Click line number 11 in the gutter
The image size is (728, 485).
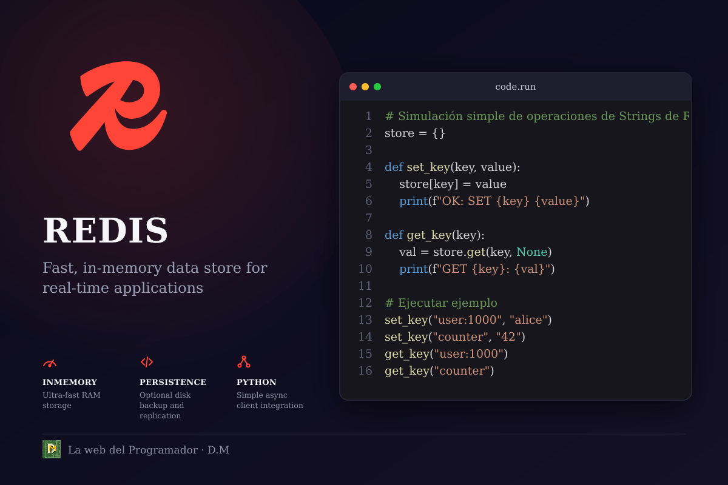pyautogui.click(x=365, y=286)
